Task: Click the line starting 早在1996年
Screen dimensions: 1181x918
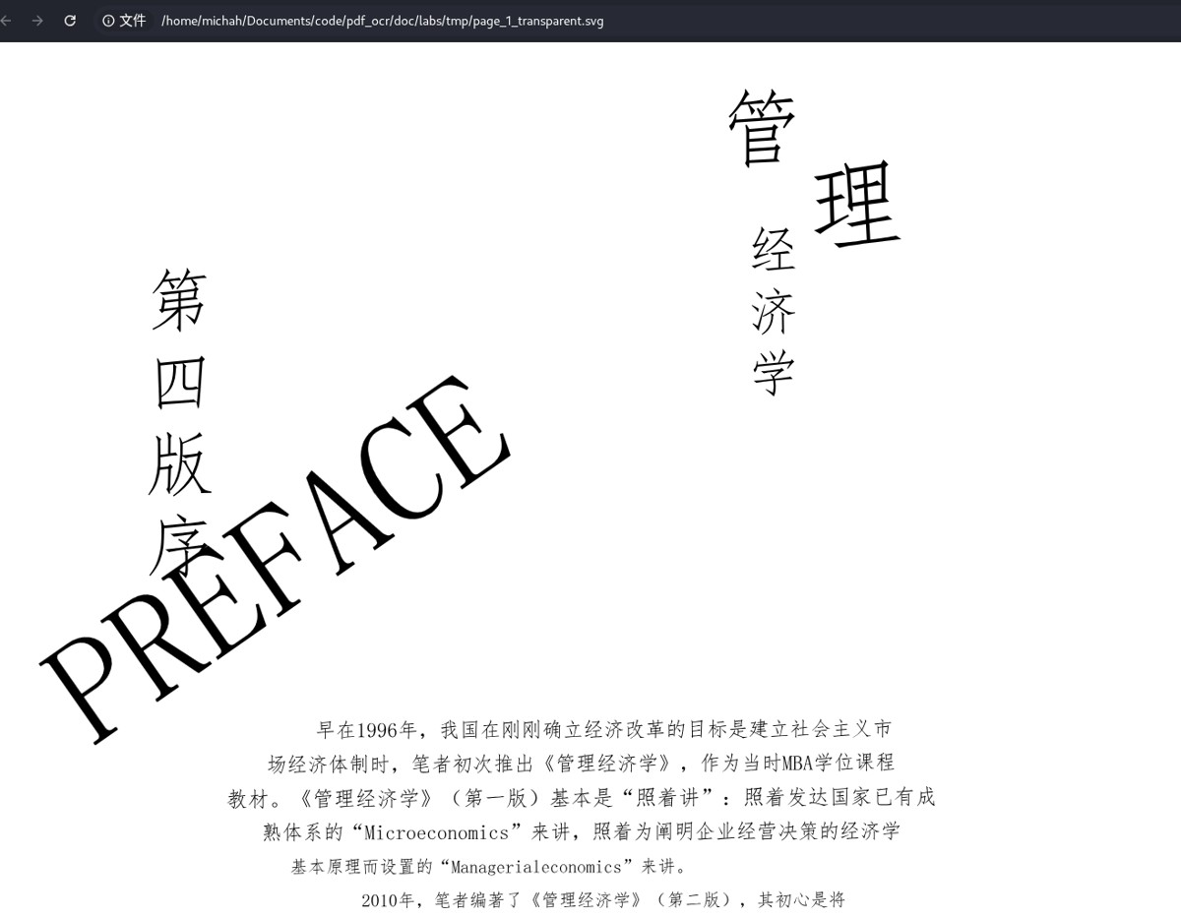Action: tap(604, 730)
